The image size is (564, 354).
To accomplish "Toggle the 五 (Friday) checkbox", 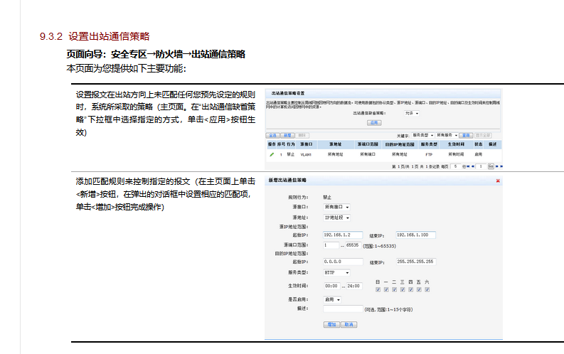I will pyautogui.click(x=419, y=290).
